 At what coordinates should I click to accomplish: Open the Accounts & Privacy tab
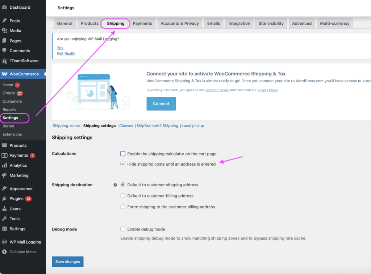[180, 23]
